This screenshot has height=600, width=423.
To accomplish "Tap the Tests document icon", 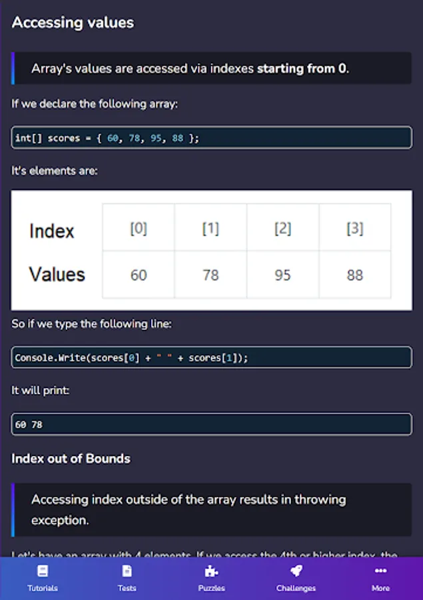I will [127, 571].
